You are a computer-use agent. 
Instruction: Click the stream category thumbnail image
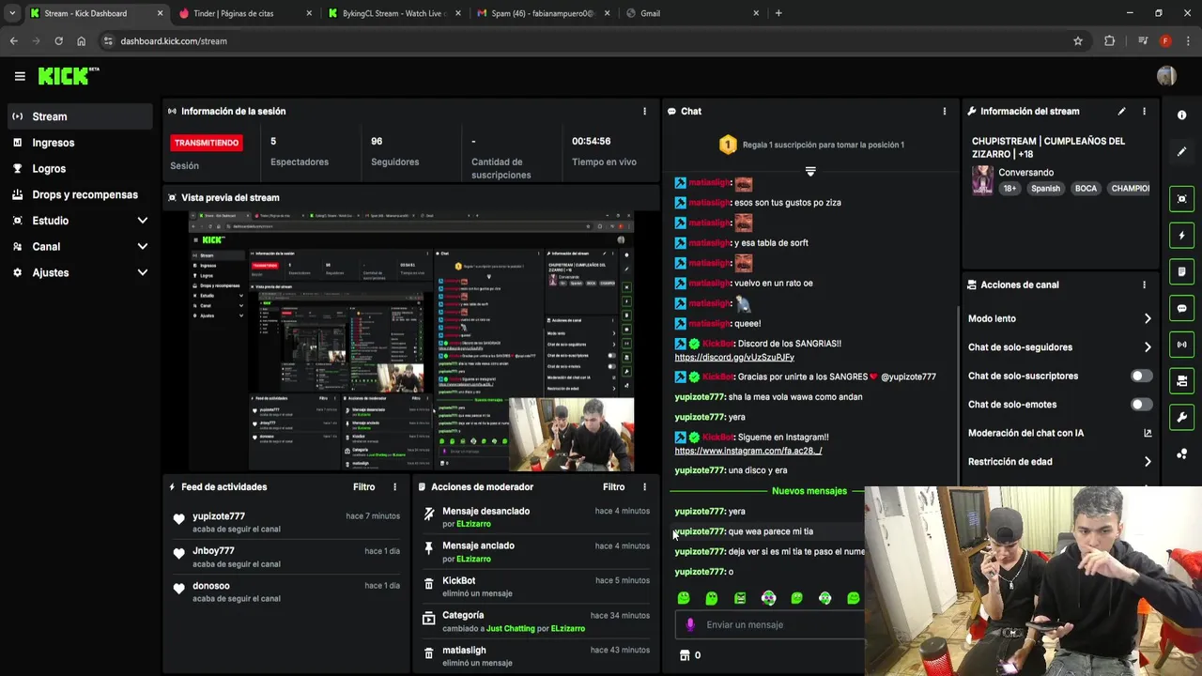[982, 180]
